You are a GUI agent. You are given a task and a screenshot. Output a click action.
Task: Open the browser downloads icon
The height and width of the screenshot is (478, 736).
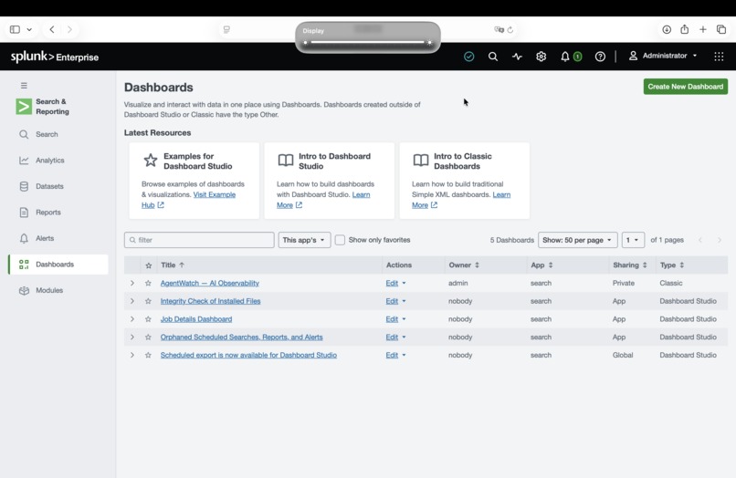pos(667,29)
